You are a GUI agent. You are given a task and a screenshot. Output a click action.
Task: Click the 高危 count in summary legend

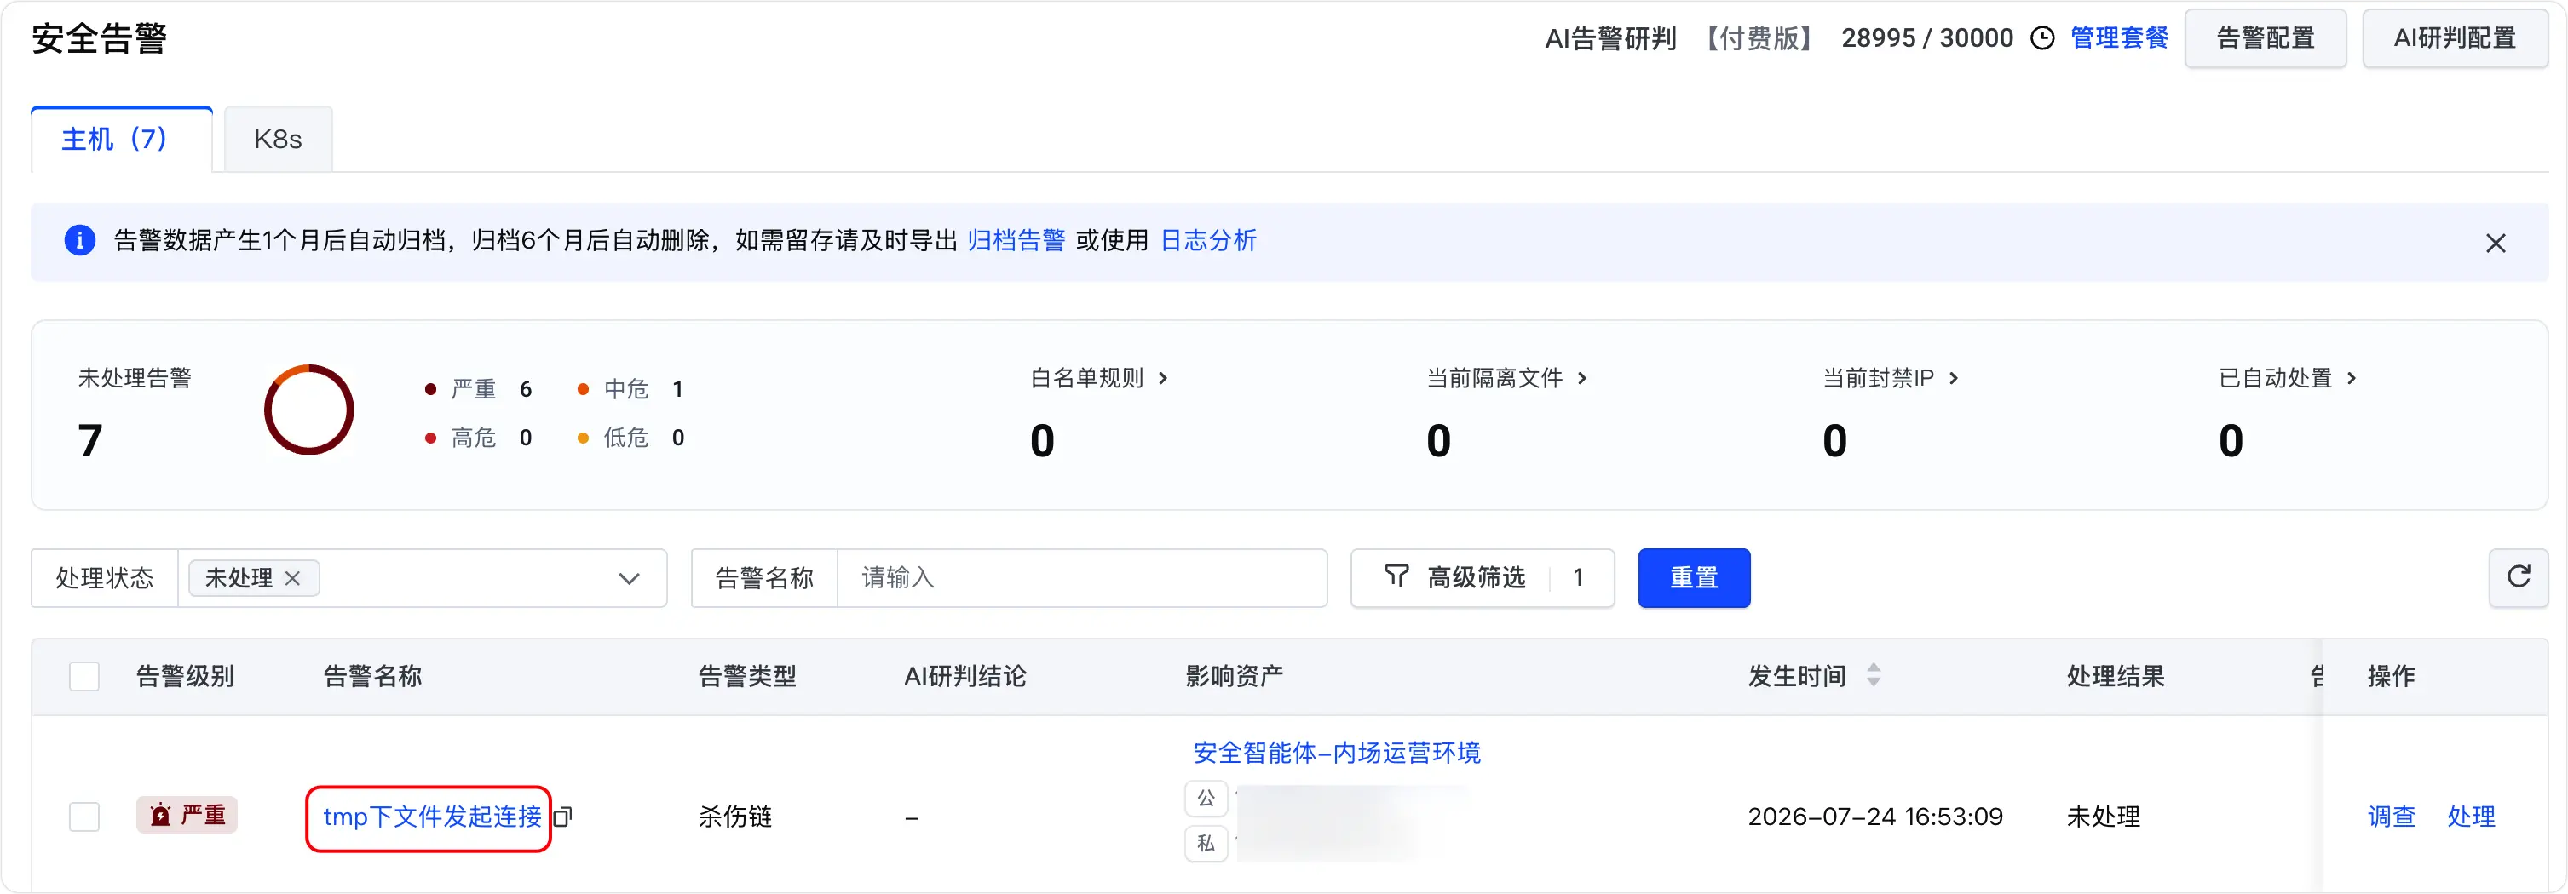coord(526,438)
